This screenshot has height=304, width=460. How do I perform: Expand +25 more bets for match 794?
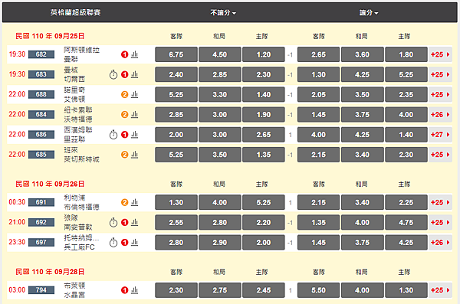point(440,290)
